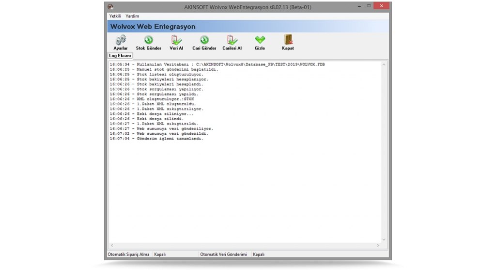The image size is (496, 270).
Task: Click the Cari Gönder toolbar icon
Action: click(x=204, y=40)
